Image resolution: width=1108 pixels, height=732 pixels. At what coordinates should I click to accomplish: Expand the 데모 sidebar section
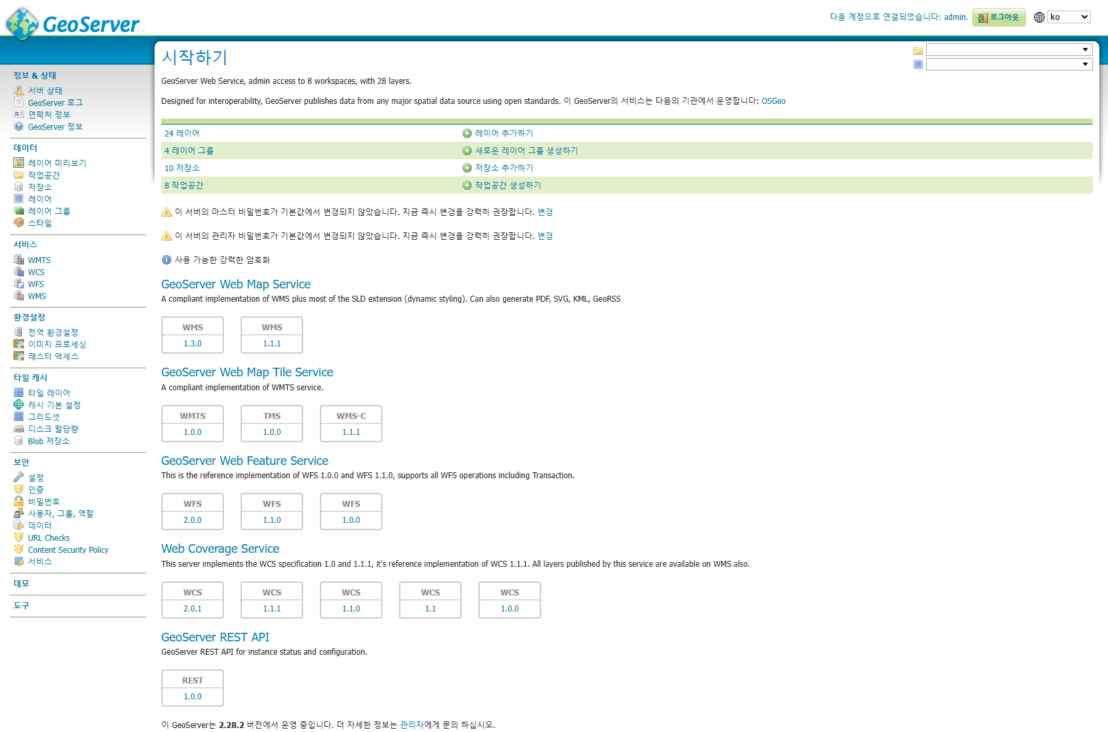(21, 583)
